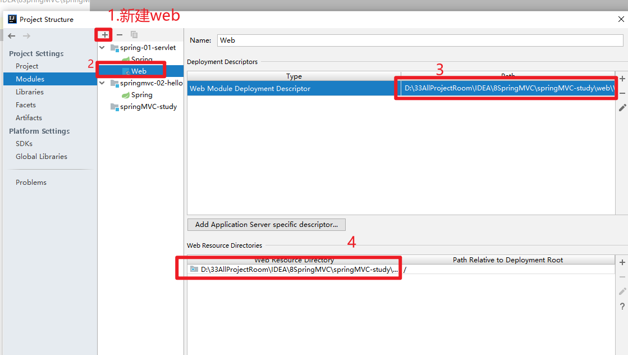Viewport: 628px width, 355px height.
Task: Select Web Module Deployment Descriptor row
Action: coord(401,88)
